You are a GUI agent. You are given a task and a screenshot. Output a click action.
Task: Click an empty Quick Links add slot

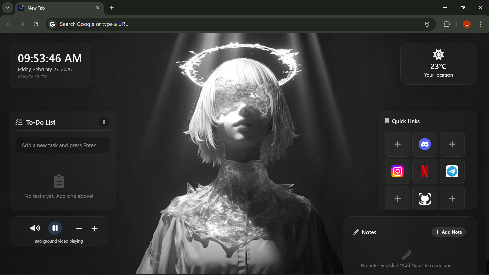point(397,144)
